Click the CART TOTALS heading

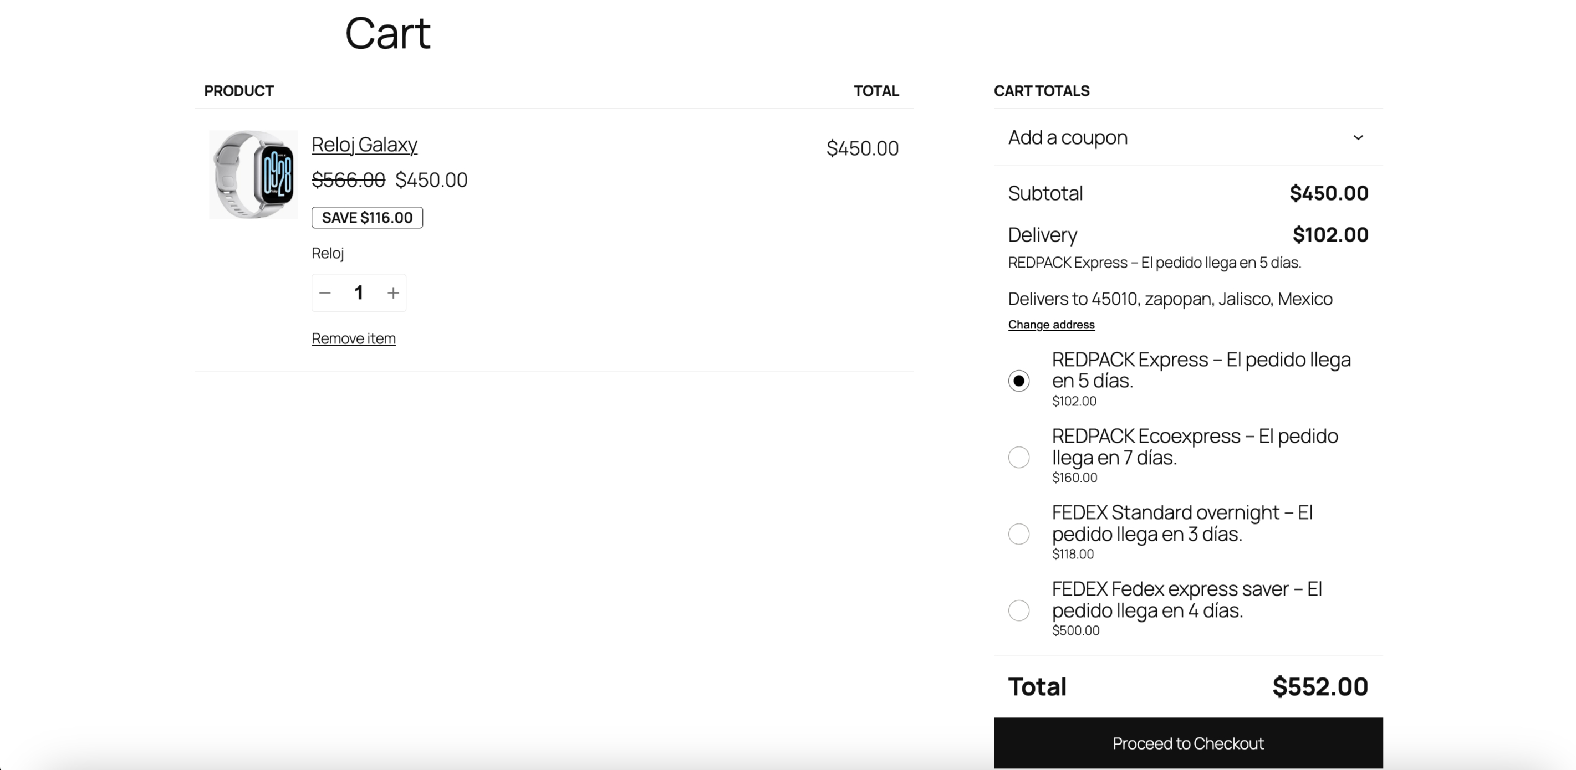(x=1041, y=91)
